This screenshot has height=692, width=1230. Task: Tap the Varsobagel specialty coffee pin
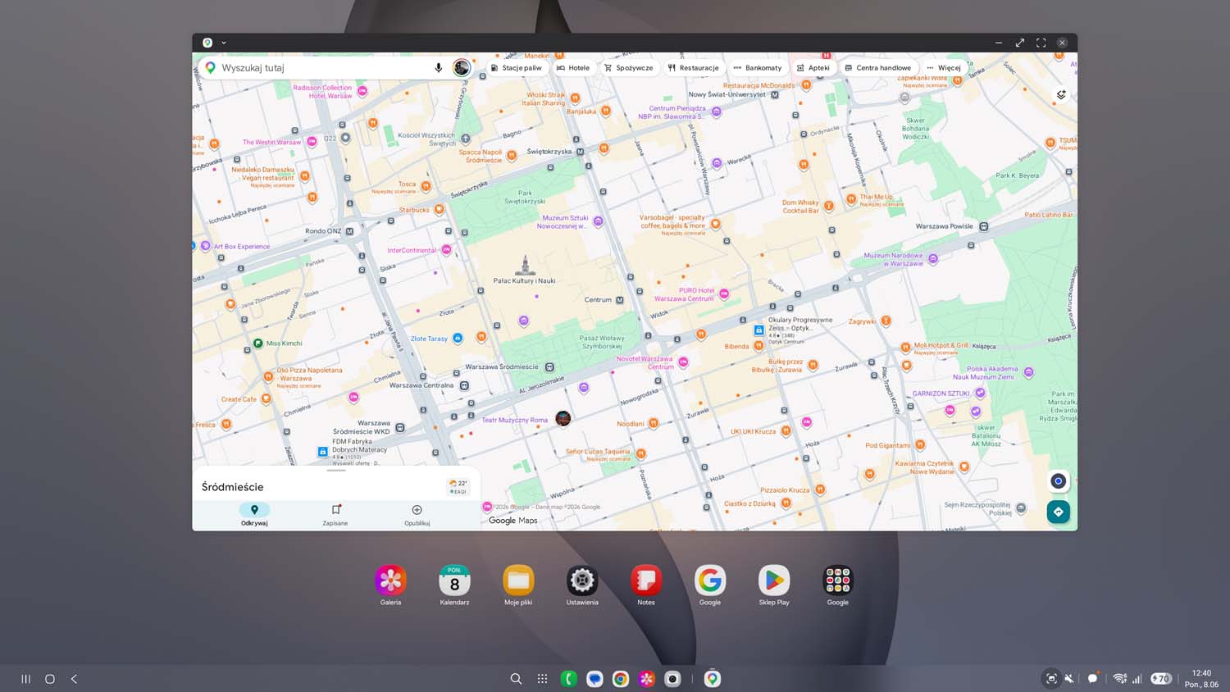pos(715,223)
